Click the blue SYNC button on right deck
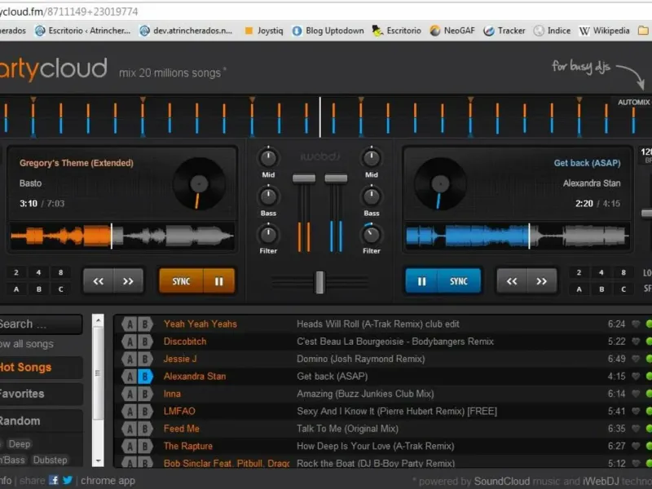The height and width of the screenshot is (489, 652). [459, 281]
